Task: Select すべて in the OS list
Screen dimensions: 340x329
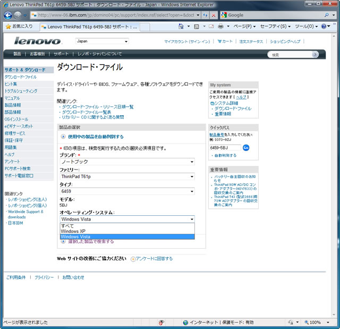Action: coord(127,226)
